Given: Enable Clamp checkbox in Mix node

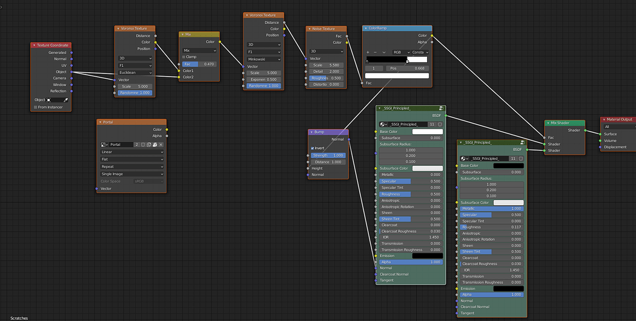Looking at the screenshot, I should pyautogui.click(x=184, y=57).
